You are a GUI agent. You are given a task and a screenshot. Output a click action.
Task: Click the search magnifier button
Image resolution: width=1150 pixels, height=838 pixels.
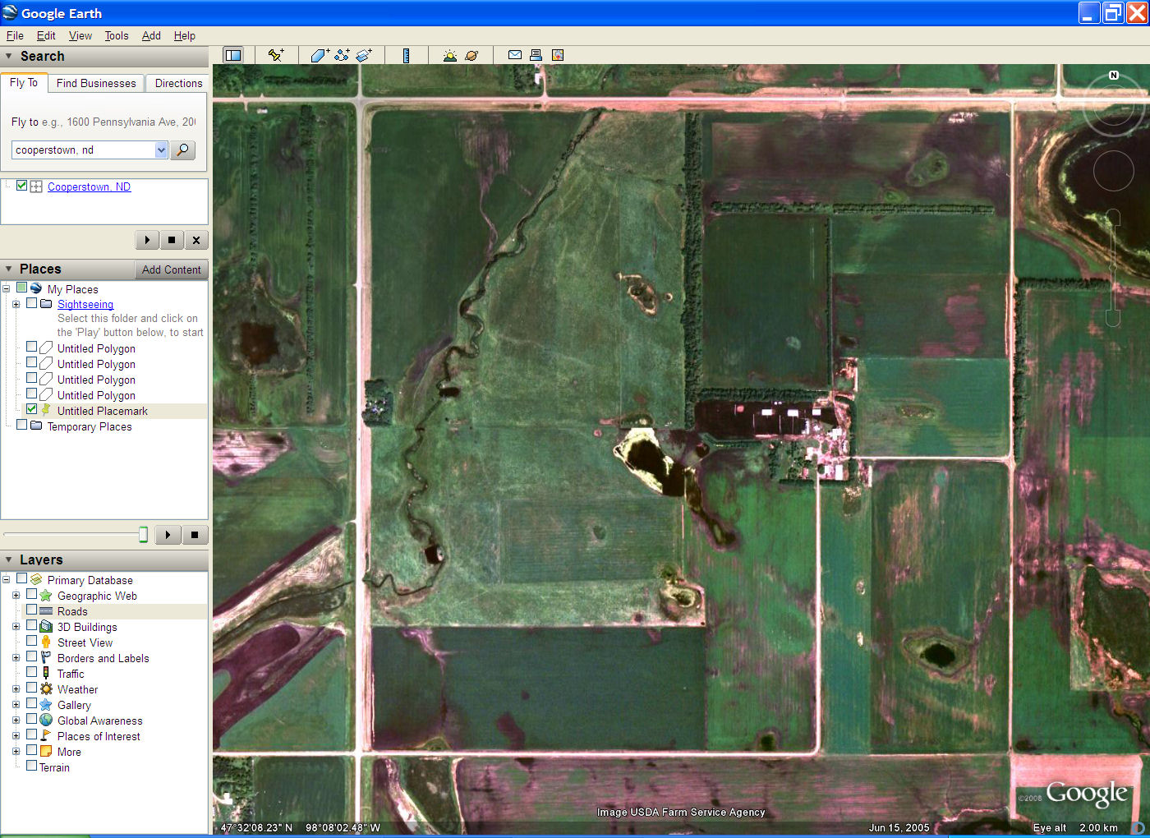click(x=182, y=150)
